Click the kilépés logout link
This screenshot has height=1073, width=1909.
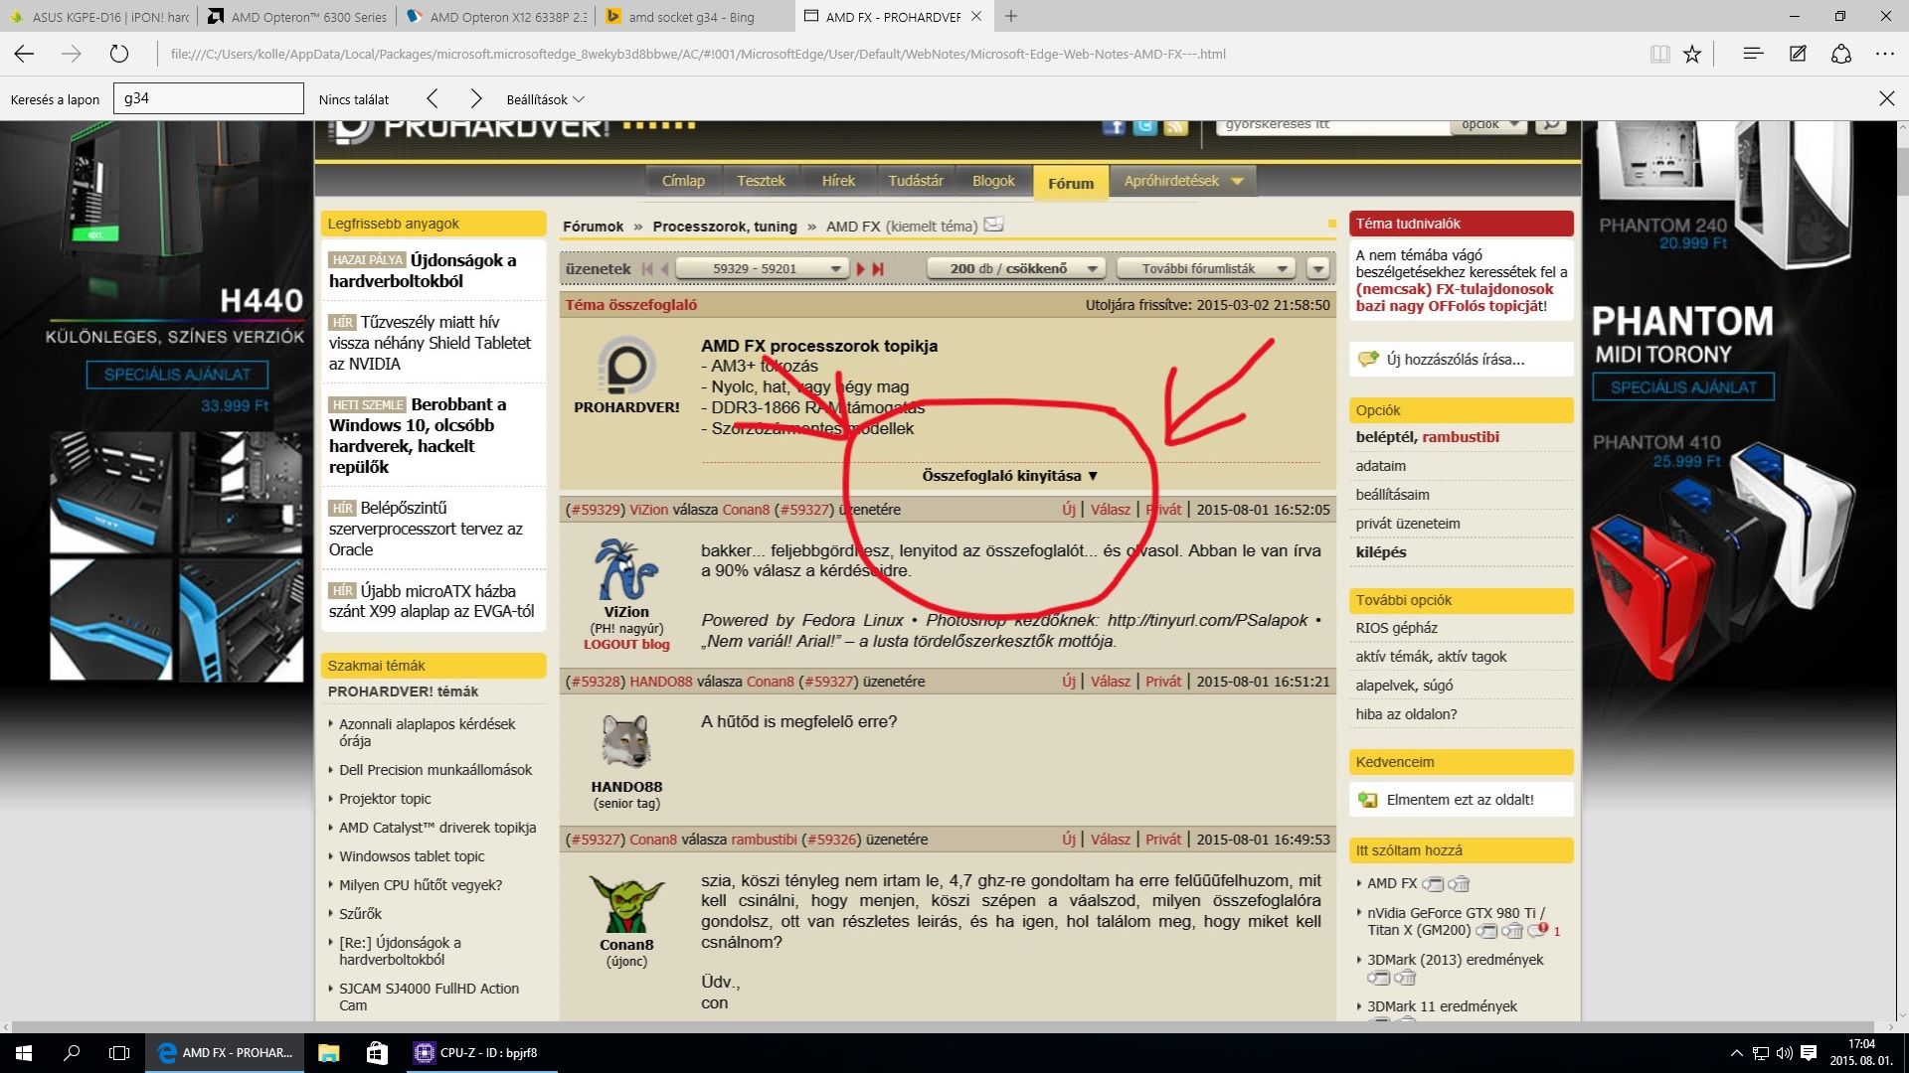1380,552
